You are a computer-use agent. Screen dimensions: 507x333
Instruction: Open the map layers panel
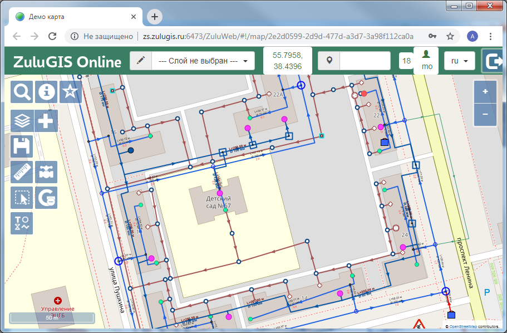click(22, 121)
